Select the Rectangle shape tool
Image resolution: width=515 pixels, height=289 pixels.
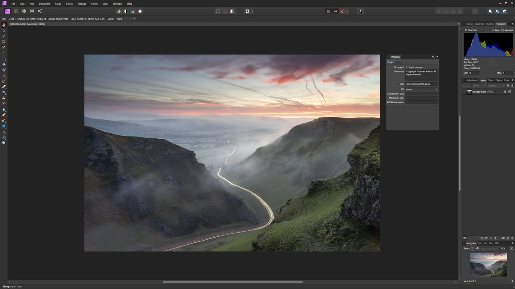[x=4, y=126]
